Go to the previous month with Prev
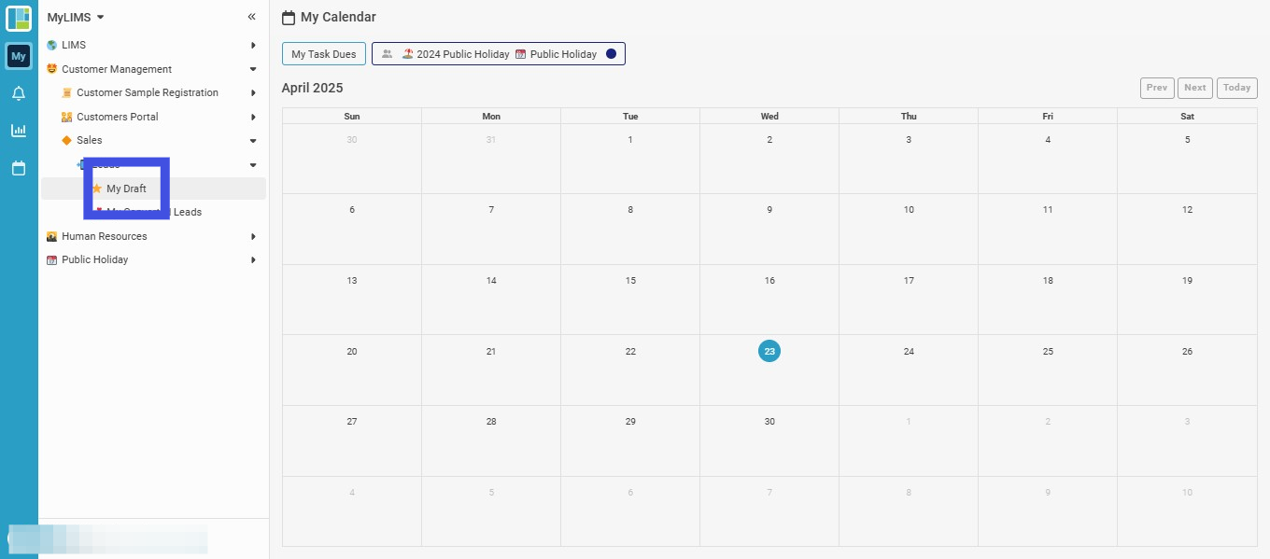Image resolution: width=1270 pixels, height=559 pixels. [x=1157, y=88]
